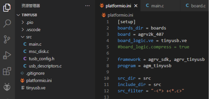Click C file icon beside main.c
The height and width of the screenshot is (99, 209).
click(x=25, y=44)
